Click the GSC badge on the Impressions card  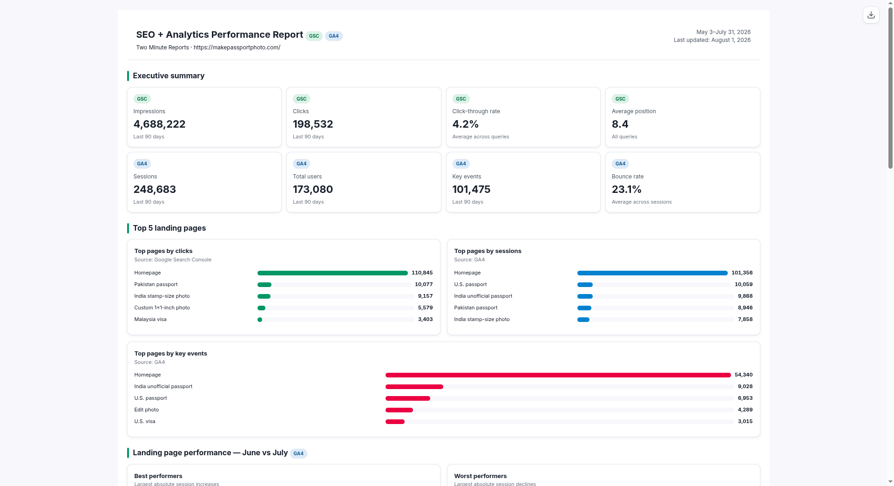coord(142,99)
